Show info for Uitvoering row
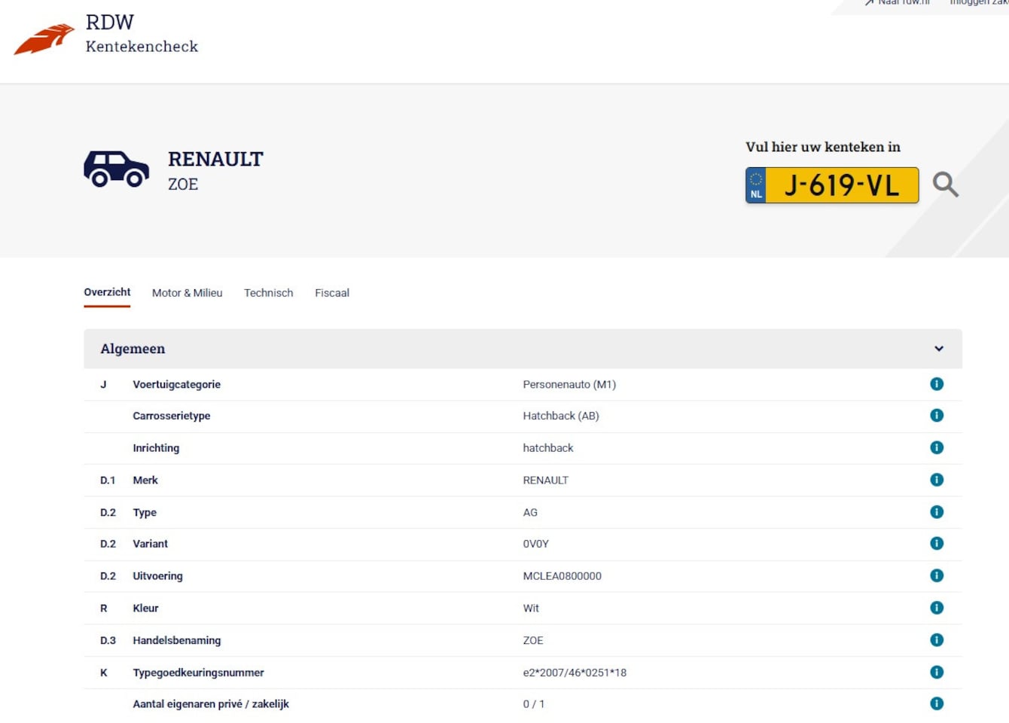 tap(936, 576)
